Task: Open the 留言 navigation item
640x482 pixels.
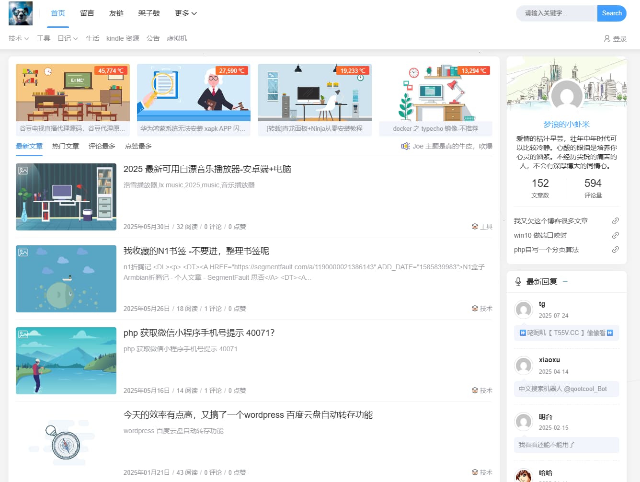Action: click(x=87, y=13)
